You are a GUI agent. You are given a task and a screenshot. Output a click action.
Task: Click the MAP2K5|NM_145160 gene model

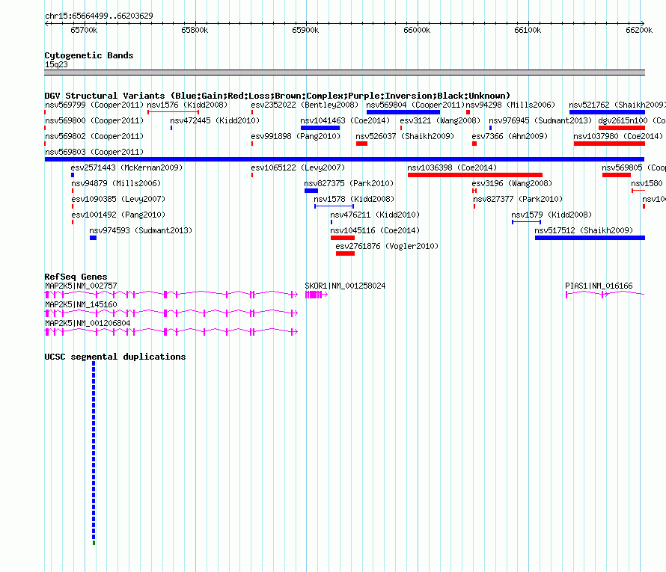coord(171,313)
